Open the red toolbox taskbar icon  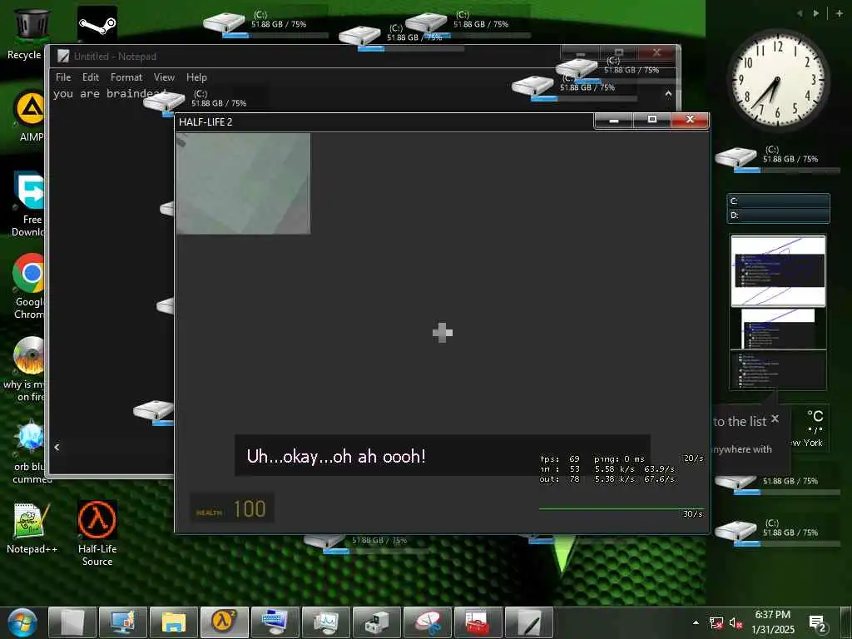(478, 622)
